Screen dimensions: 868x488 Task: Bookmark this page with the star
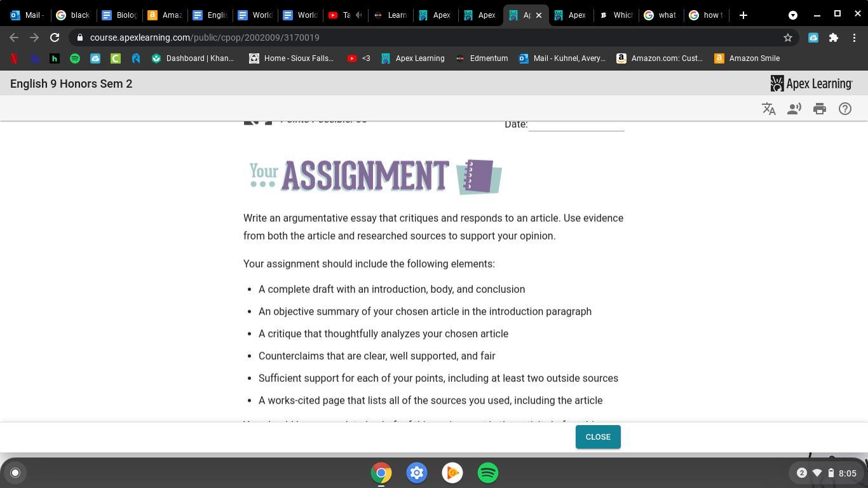point(788,37)
